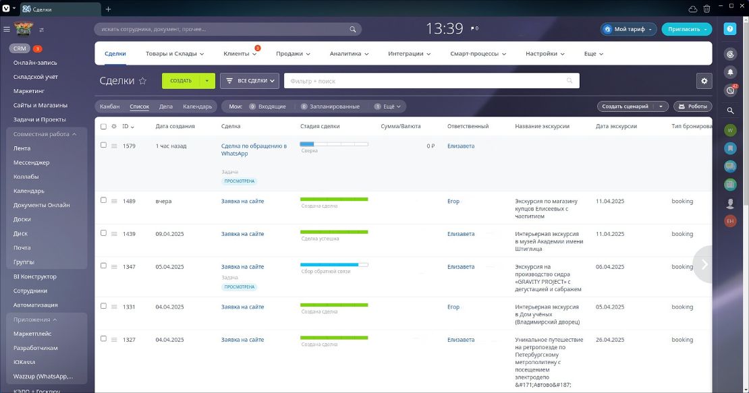
Task: Open the Сделка по обращению в WhatsApp link
Action: click(254, 150)
